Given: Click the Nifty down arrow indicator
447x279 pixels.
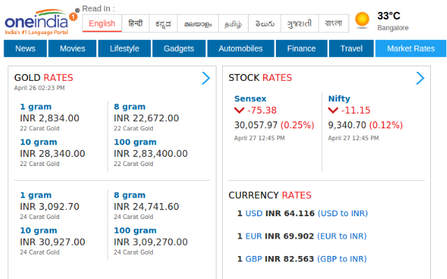Looking at the screenshot, I should click(333, 110).
